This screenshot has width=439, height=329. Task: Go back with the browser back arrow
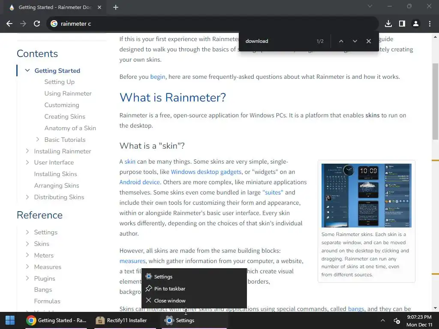(x=9, y=24)
